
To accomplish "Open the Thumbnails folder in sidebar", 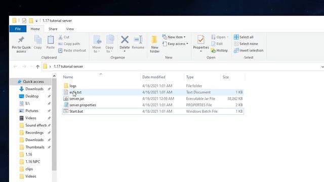I will (x=32, y=147).
